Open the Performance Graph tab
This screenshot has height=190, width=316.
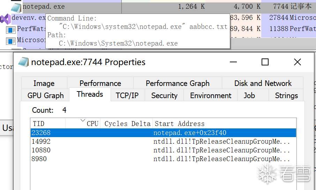click(x=178, y=84)
